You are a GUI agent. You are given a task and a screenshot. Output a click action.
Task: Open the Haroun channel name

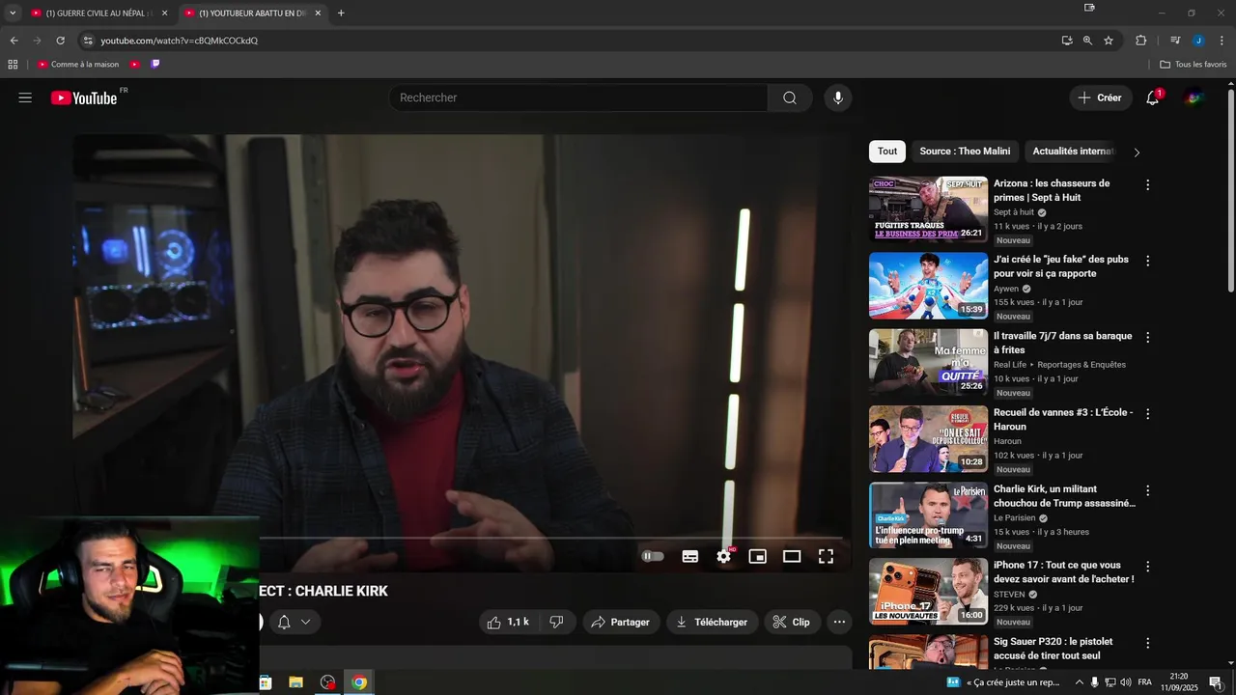1007,441
